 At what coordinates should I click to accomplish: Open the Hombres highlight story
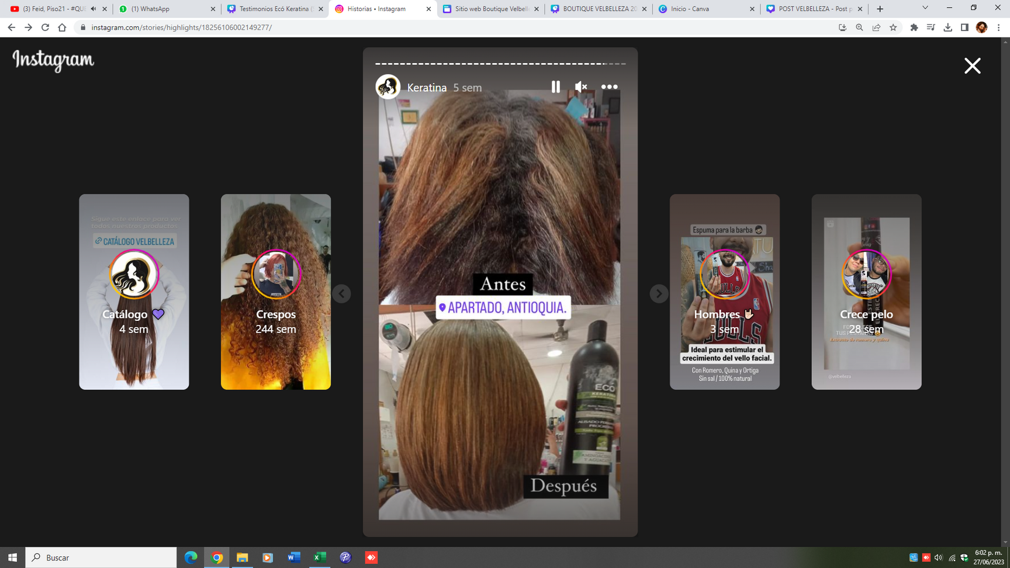(x=724, y=292)
